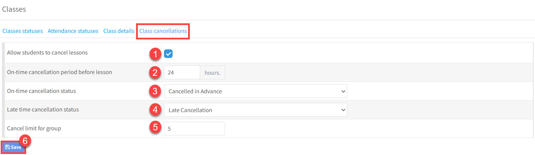Click the 'Allow students to cancel lessons' label

point(48,53)
